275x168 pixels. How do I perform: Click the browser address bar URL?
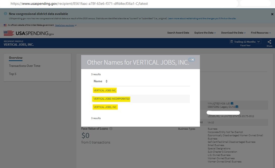79,4
